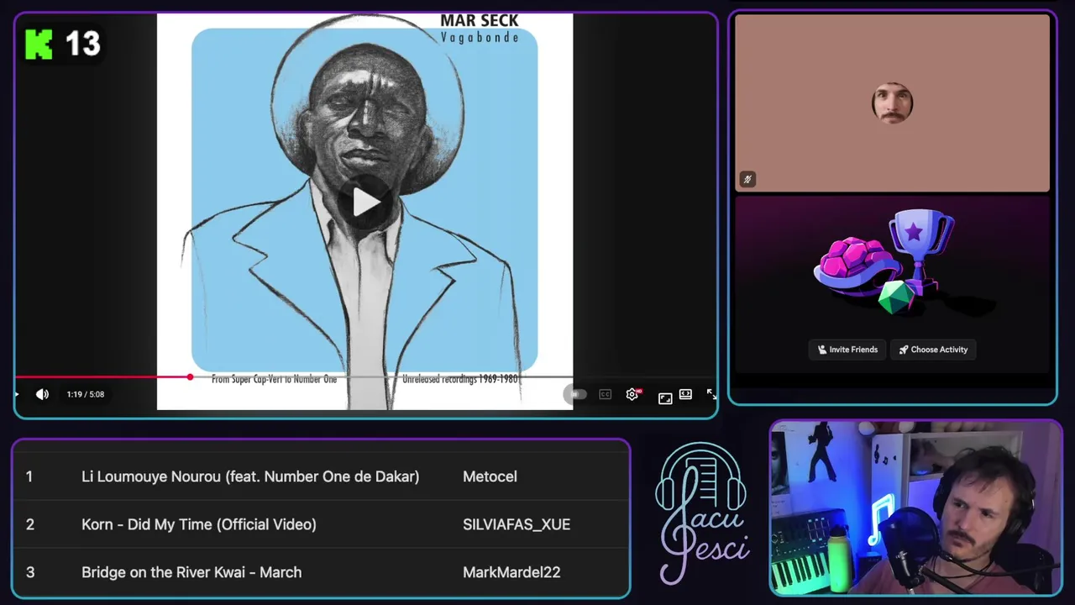Click the next-track arrow beside the volume icon
Viewport: 1075px width, 605px height.
tap(17, 394)
